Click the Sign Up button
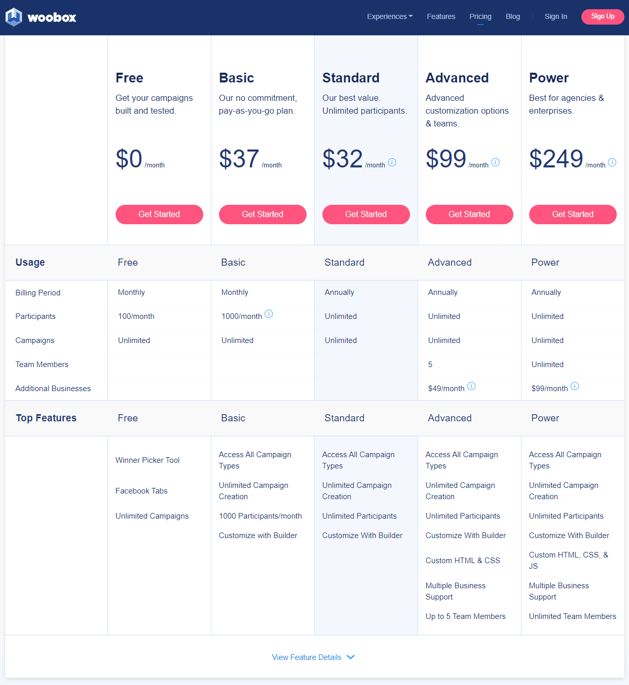Screen dimensions: 629x685 pos(602,16)
